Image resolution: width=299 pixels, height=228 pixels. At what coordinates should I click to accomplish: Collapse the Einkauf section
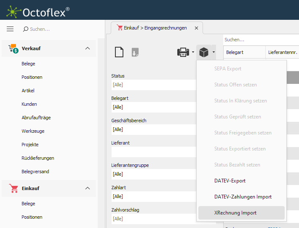pos(88,188)
